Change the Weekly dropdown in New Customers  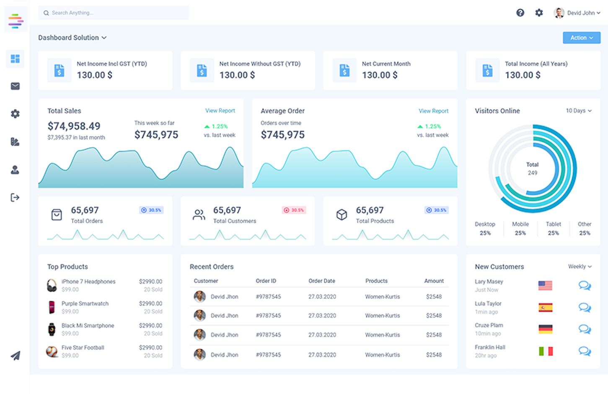coord(580,266)
